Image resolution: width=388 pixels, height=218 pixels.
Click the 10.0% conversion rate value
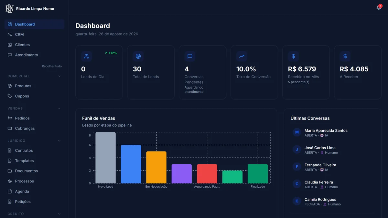click(246, 69)
